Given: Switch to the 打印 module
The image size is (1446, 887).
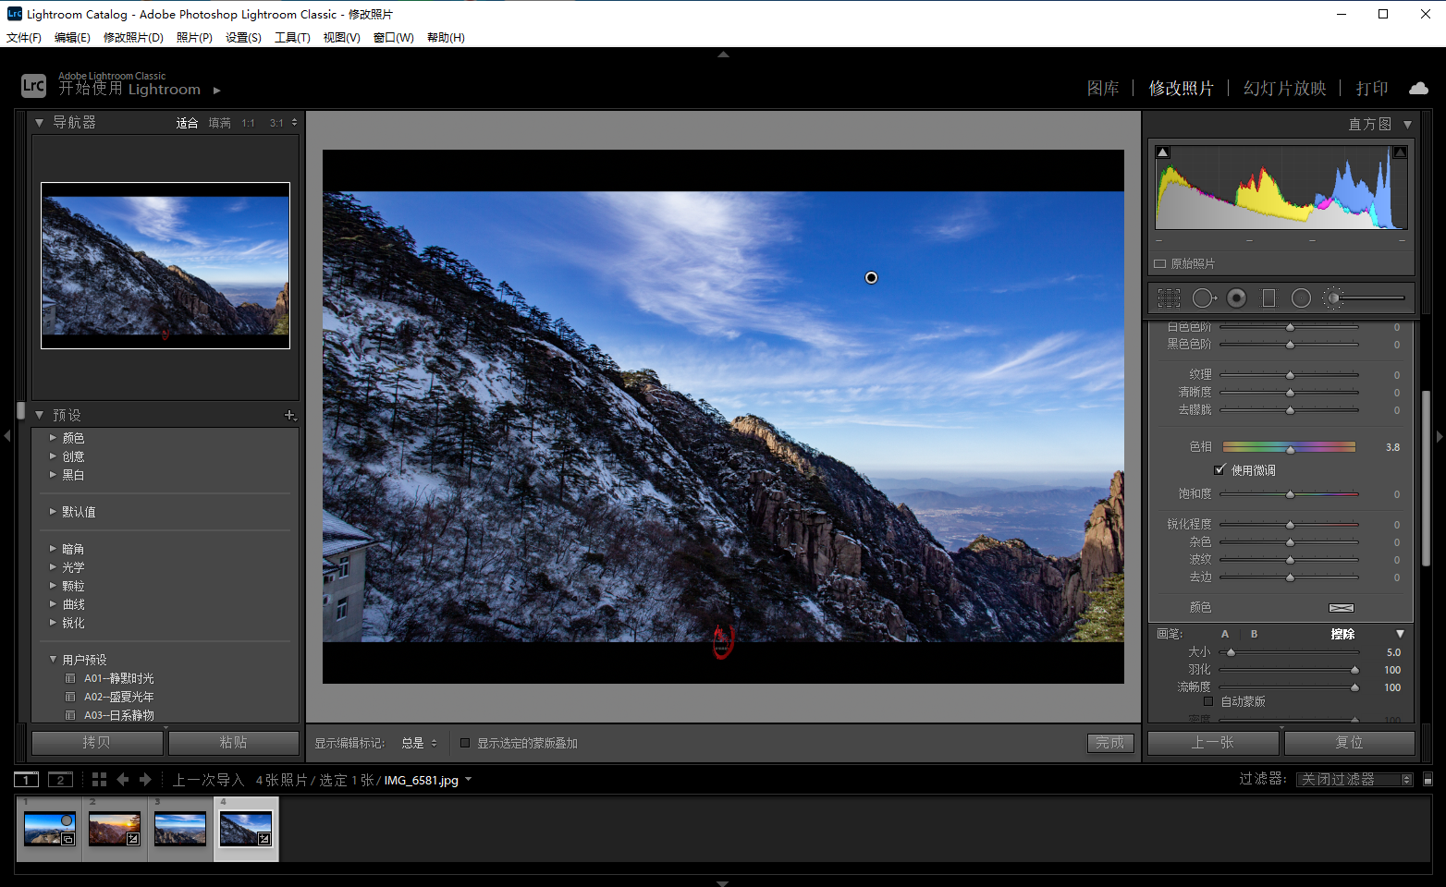Looking at the screenshot, I should [1372, 89].
